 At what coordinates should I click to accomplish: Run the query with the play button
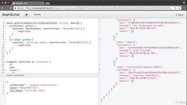(x=27, y=15)
